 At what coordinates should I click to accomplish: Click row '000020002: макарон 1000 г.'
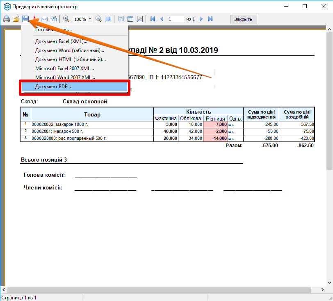pyautogui.click(x=92, y=125)
